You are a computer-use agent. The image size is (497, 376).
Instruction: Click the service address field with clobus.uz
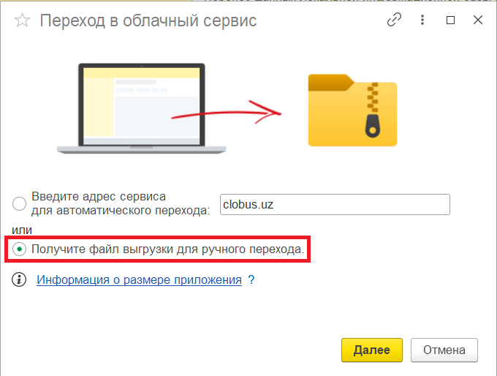335,204
